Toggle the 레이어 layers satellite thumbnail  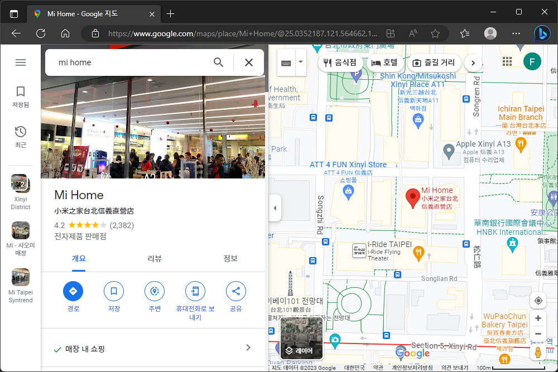302,338
